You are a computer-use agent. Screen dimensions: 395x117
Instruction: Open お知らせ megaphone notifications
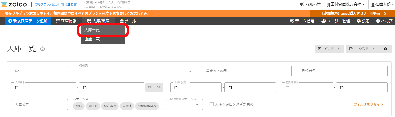(310, 4)
